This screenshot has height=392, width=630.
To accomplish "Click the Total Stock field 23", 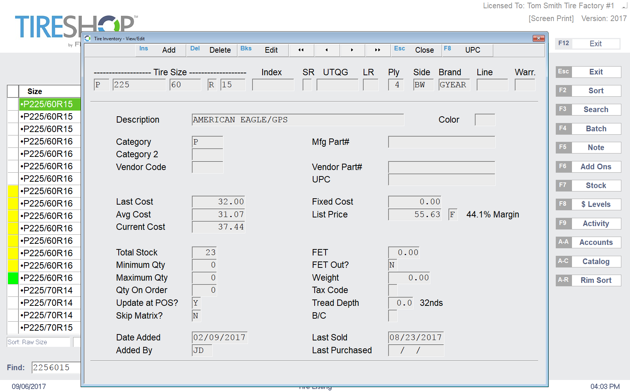I will pyautogui.click(x=204, y=252).
